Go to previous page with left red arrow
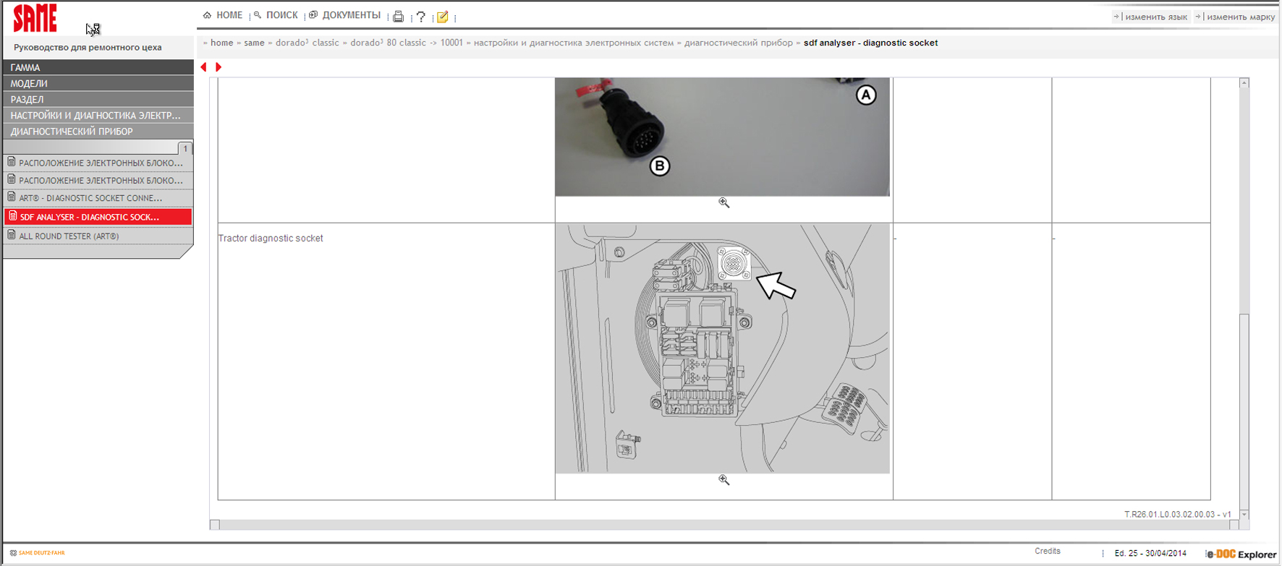 [x=204, y=67]
